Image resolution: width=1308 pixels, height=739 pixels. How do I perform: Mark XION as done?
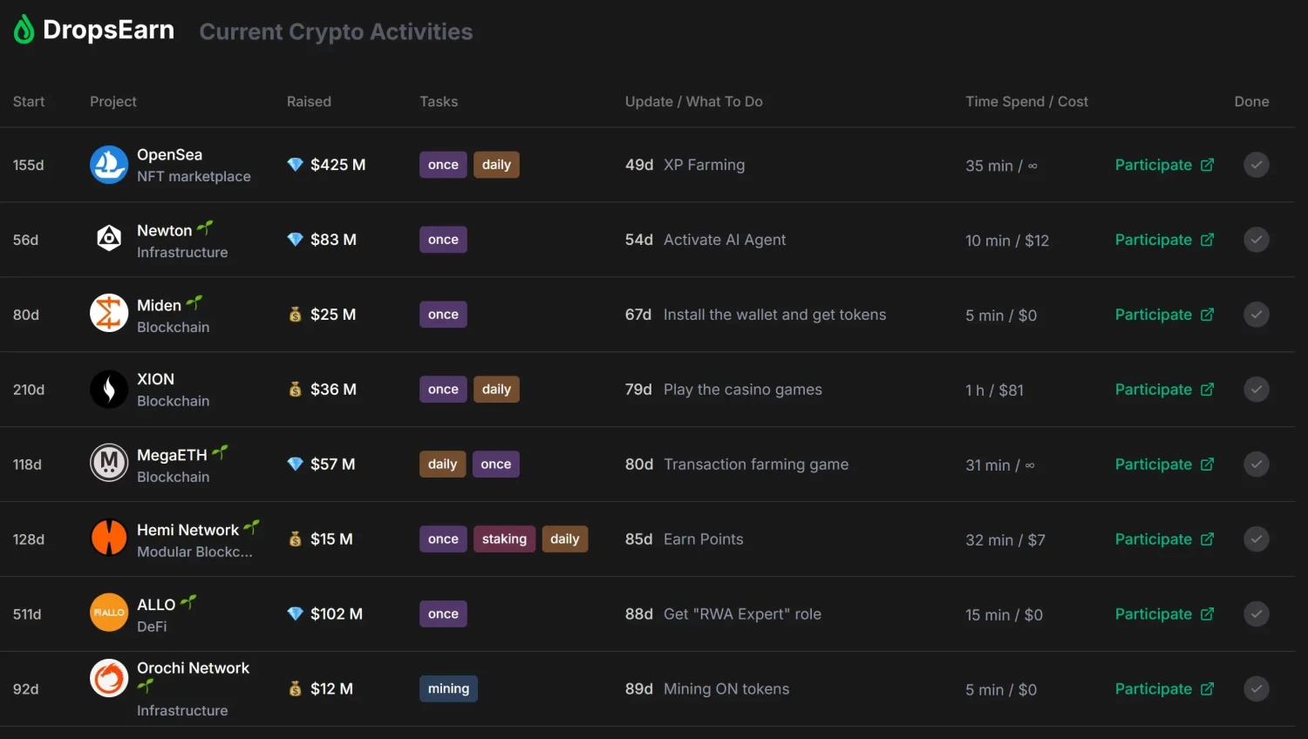tap(1257, 390)
